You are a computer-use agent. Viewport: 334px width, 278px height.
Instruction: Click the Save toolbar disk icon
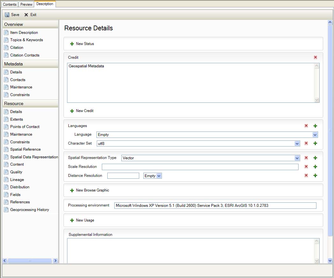6,14
